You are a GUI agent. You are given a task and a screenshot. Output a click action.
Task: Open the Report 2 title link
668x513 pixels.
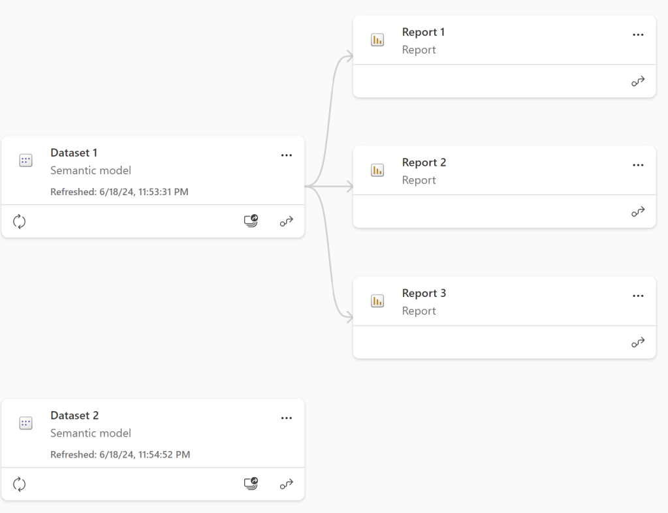[x=424, y=163]
